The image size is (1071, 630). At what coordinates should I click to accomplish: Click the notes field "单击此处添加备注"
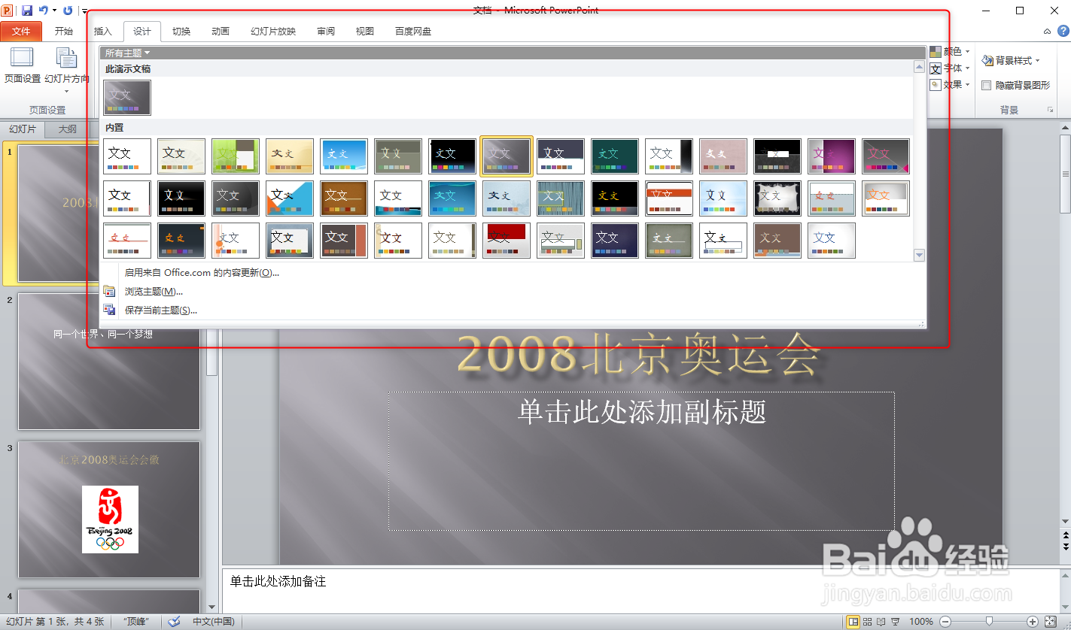(x=641, y=591)
